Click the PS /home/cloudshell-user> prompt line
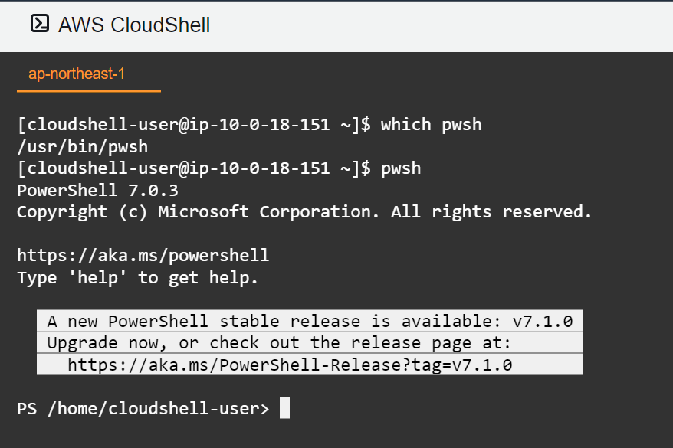Image resolution: width=673 pixels, height=448 pixels. point(142,408)
